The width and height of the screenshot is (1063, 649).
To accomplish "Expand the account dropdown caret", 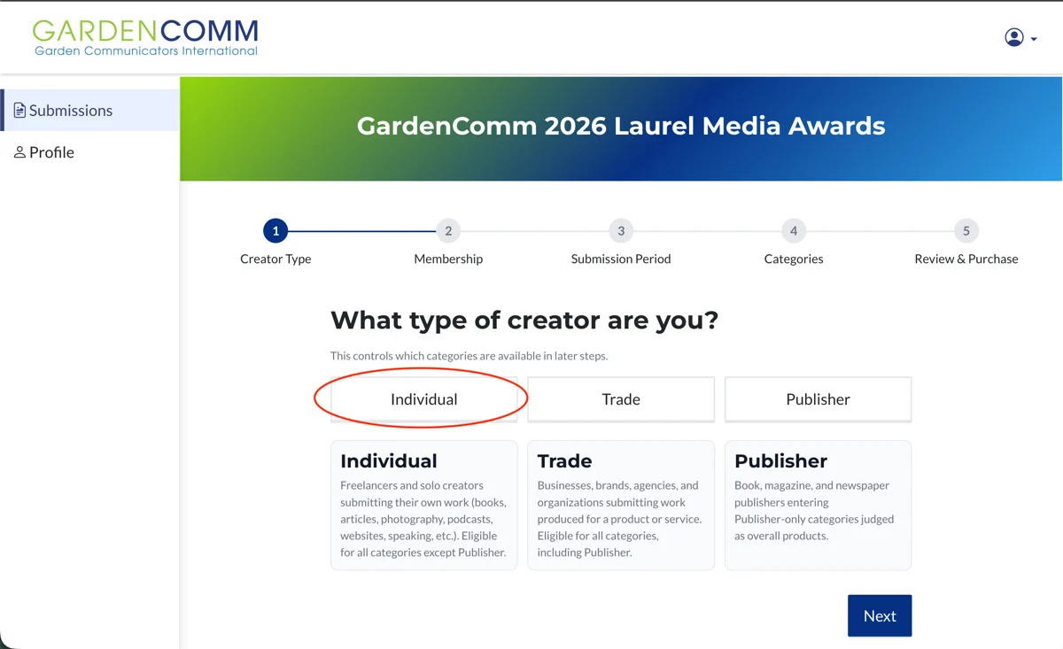I will pos(1034,39).
